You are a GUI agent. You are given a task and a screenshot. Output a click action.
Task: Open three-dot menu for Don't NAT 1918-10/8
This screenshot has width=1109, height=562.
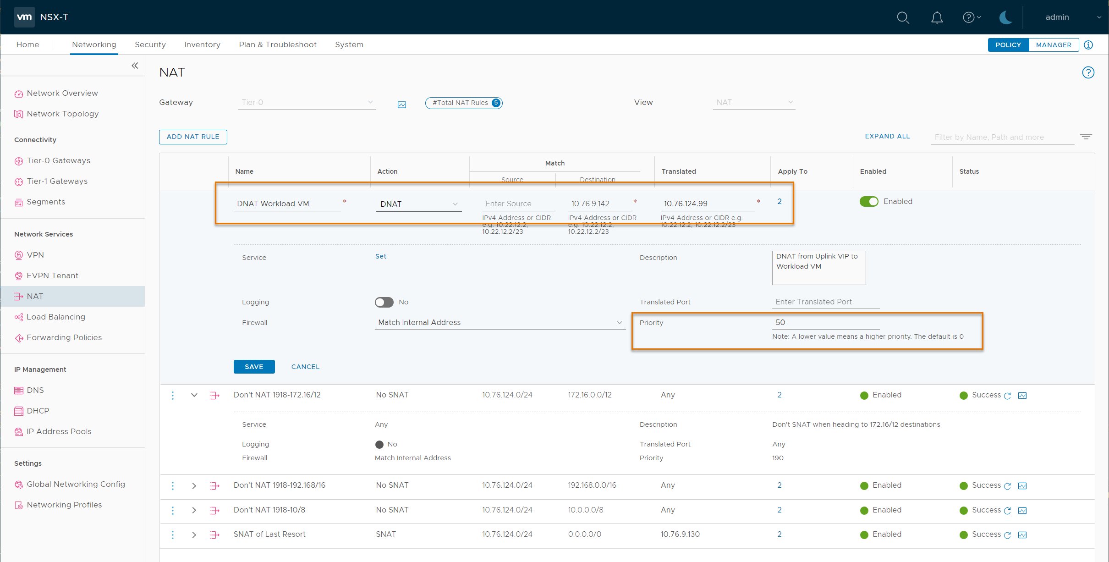(x=173, y=510)
